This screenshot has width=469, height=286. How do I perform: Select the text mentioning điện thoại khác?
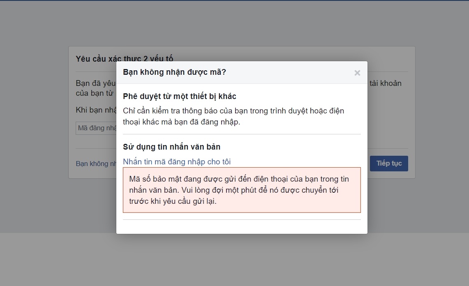(x=152, y=122)
